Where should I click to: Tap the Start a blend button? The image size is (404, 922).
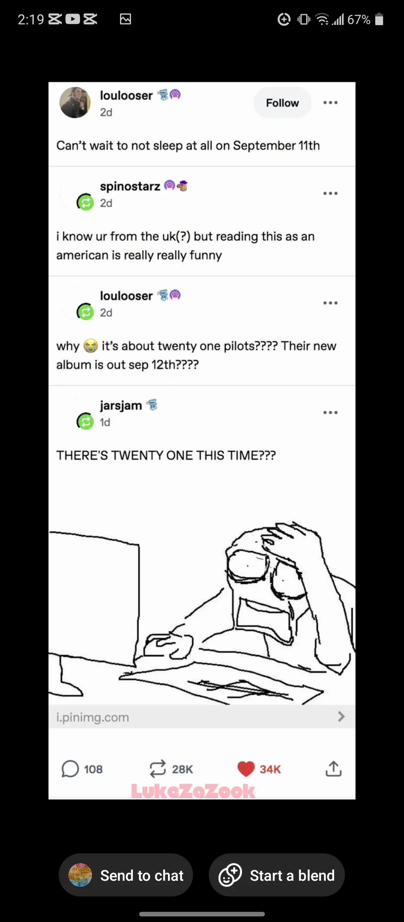[277, 875]
